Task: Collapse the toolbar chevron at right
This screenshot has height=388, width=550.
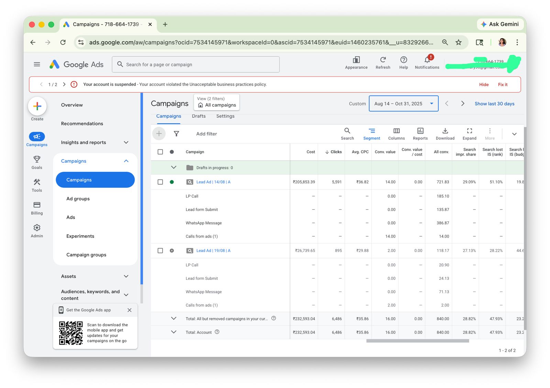Action: tap(514, 134)
